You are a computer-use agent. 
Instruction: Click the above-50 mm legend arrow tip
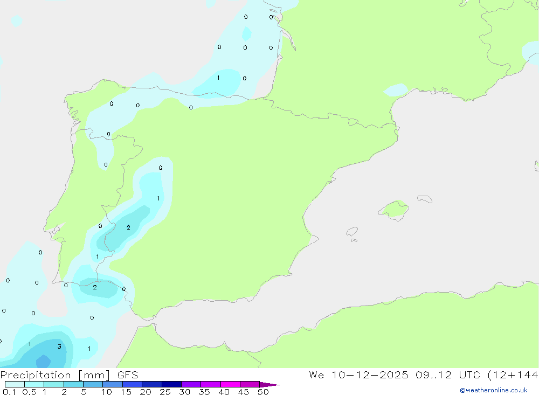(x=270, y=384)
